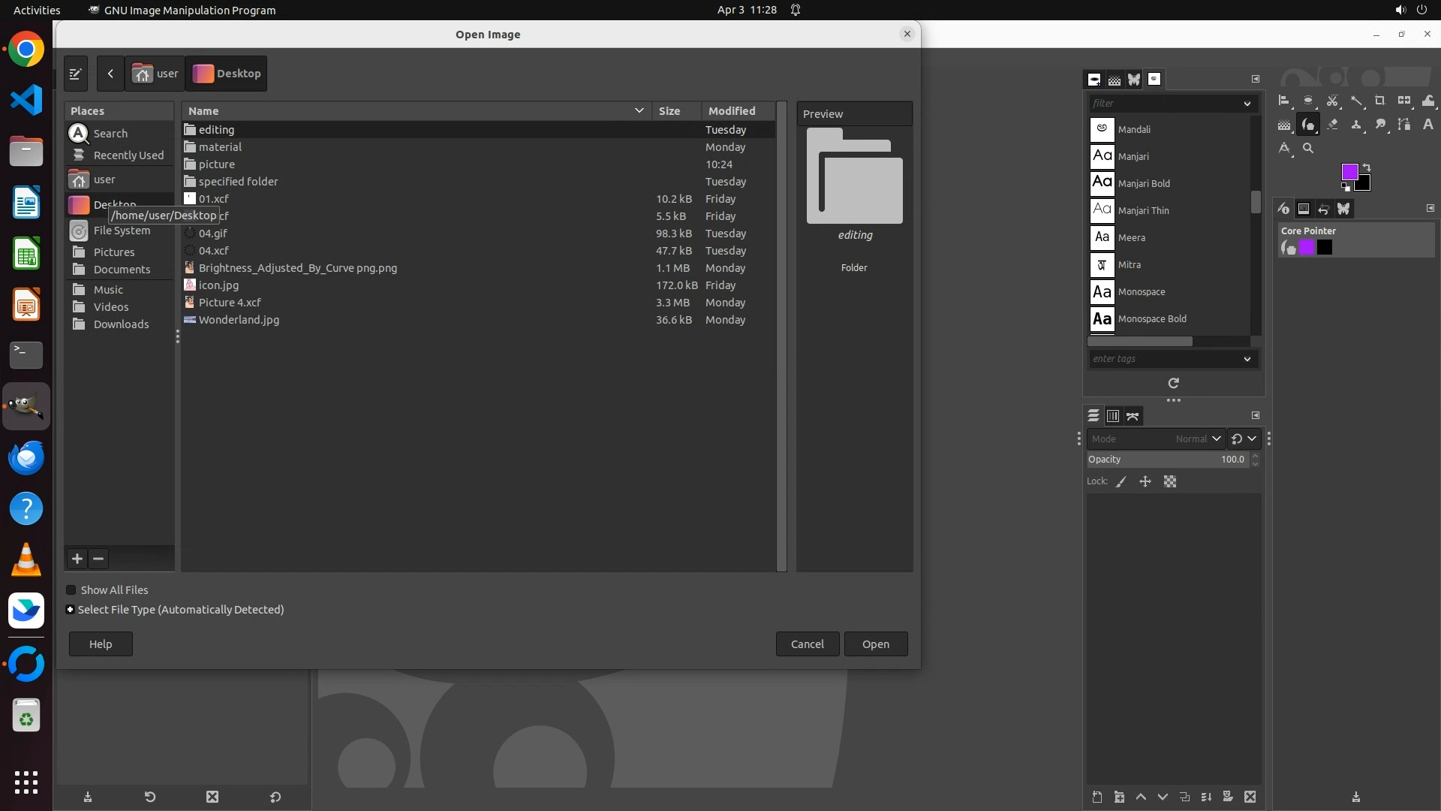Toggle lock alpha channel checkerboard icon
Image resolution: width=1441 pixels, height=811 pixels.
pyautogui.click(x=1170, y=482)
